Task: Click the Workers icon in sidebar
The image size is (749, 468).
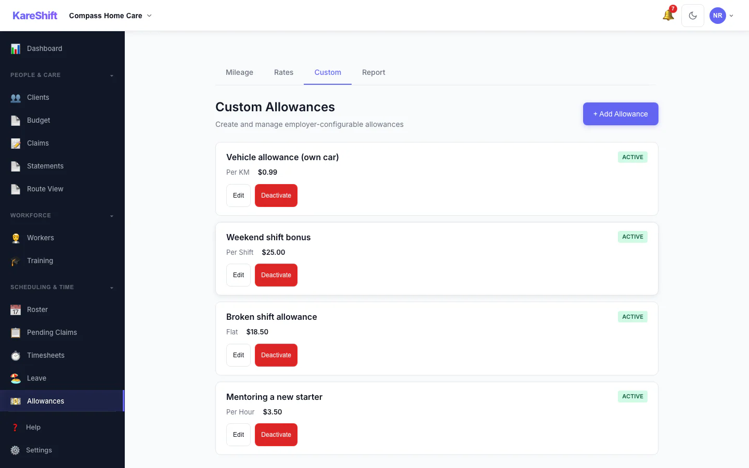Action: point(16,238)
